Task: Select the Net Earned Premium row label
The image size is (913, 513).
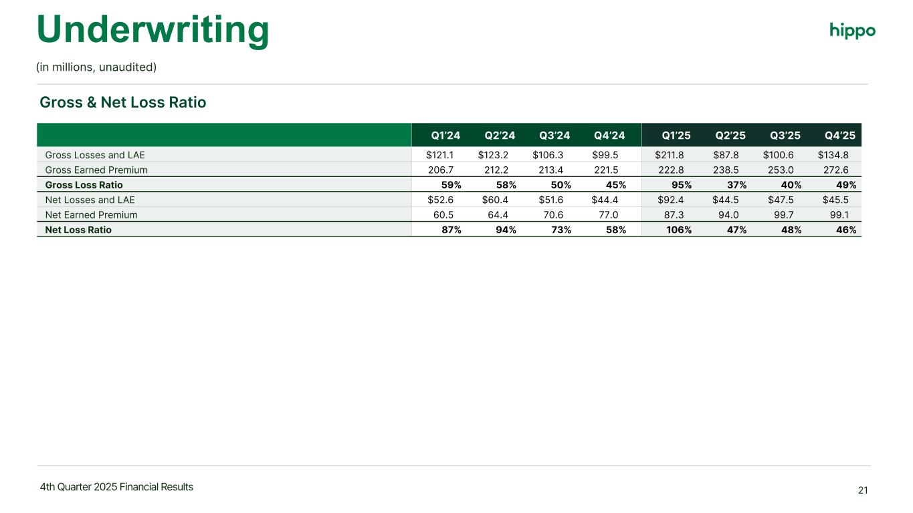Action: (x=91, y=215)
